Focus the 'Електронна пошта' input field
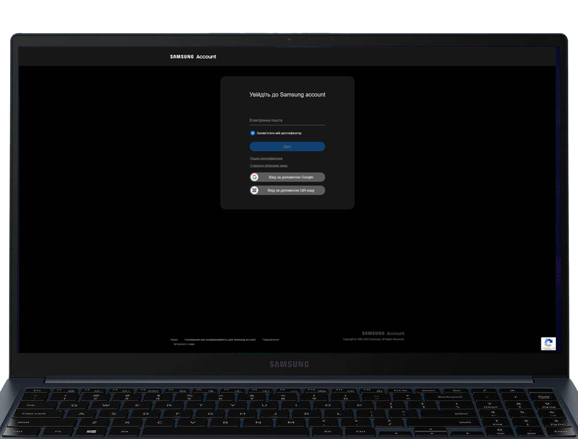This screenshot has width=578, height=439. pyautogui.click(x=287, y=120)
